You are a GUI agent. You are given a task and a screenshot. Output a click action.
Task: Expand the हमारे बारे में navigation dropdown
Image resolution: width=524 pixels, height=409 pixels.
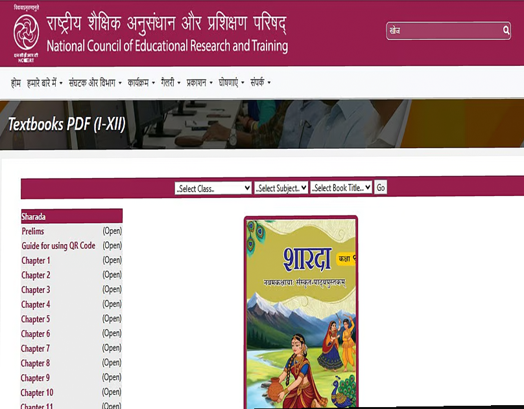coord(40,82)
